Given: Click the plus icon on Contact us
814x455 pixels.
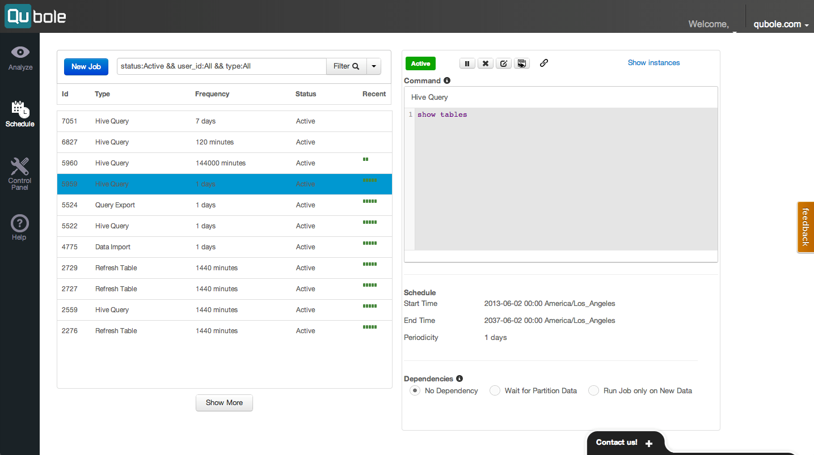Looking at the screenshot, I should coord(649,443).
